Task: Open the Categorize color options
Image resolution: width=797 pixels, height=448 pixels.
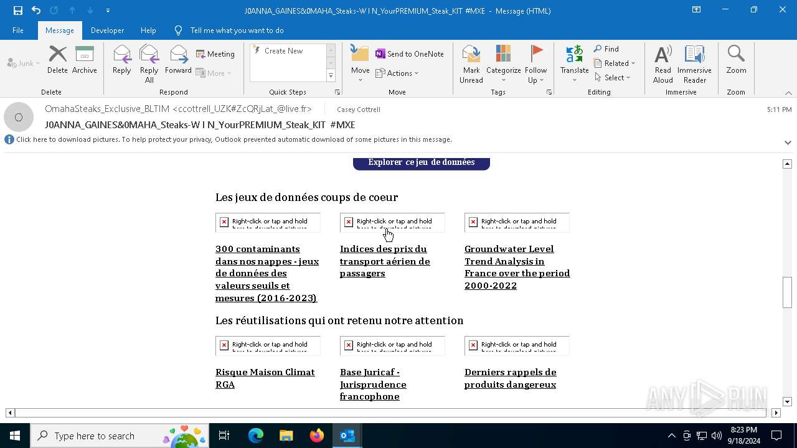Action: coord(503,64)
